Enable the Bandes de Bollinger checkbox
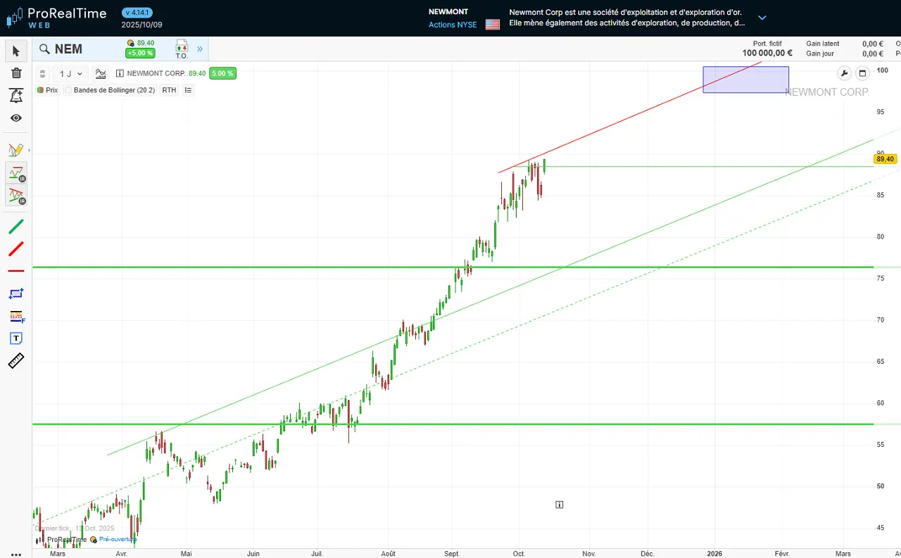The width and height of the screenshot is (901, 558). (x=69, y=90)
